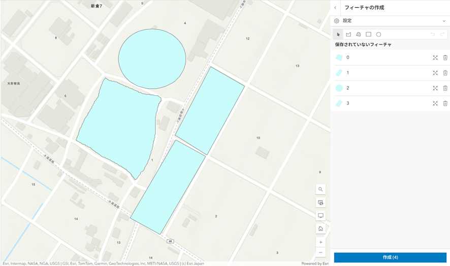Delete feature 2 with trash icon

coord(445,88)
